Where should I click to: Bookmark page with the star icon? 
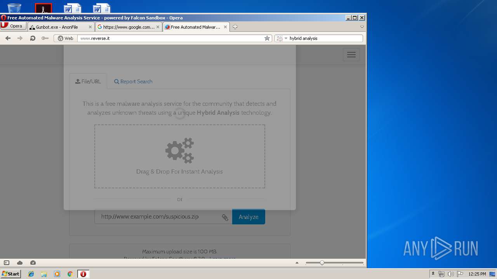pyautogui.click(x=267, y=38)
